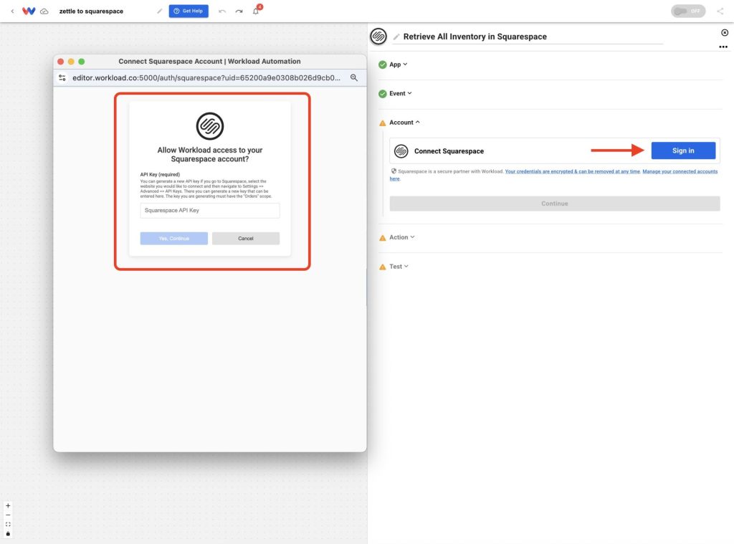Open site settings icon in address bar

point(62,77)
